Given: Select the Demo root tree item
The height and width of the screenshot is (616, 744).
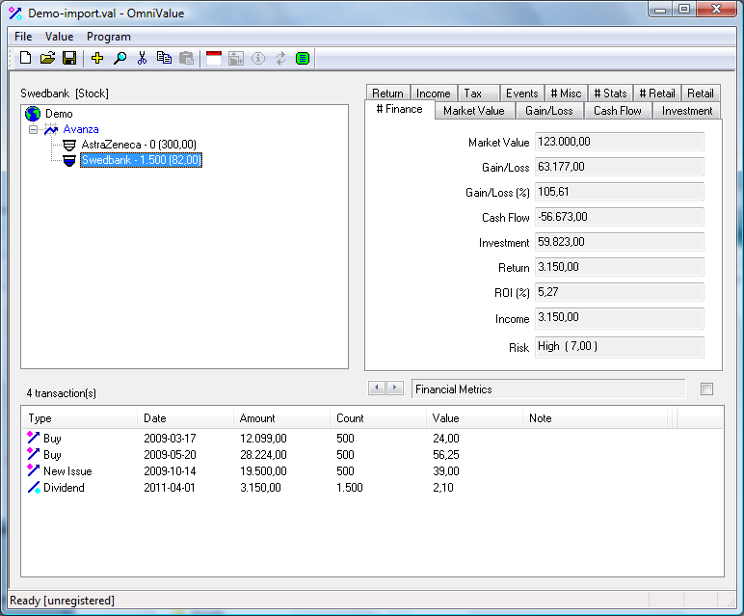Looking at the screenshot, I should (59, 114).
